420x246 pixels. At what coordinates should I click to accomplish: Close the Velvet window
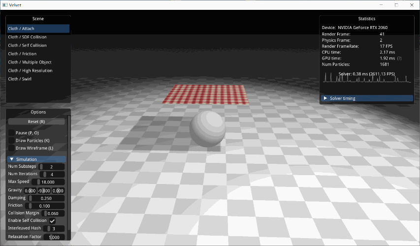412,5
